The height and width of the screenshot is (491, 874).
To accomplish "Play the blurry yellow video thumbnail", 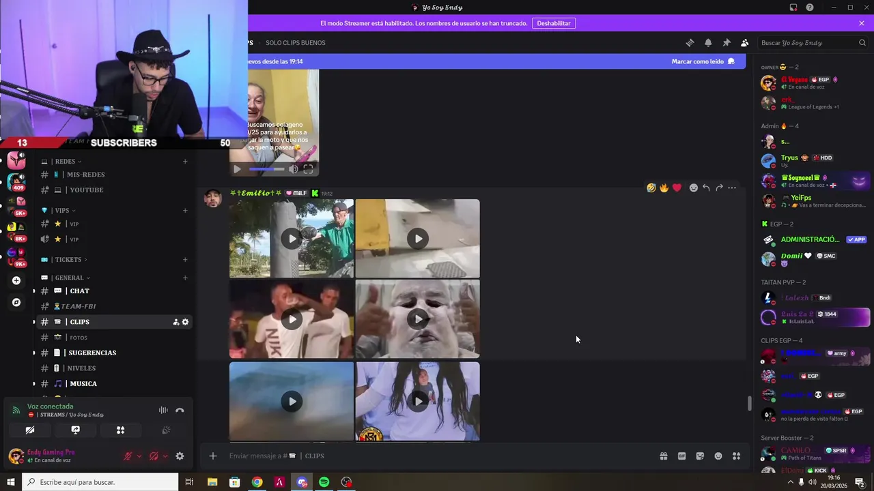I will tap(418, 239).
